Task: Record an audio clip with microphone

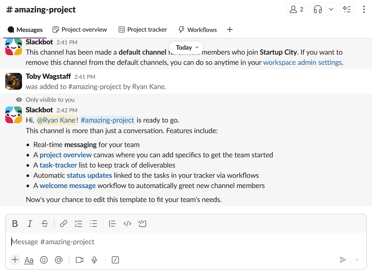Action: (x=94, y=260)
